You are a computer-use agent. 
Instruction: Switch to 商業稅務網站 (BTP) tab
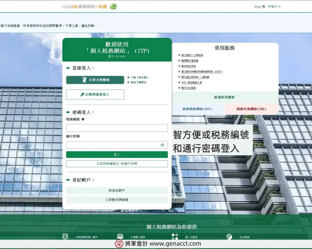[197, 109]
